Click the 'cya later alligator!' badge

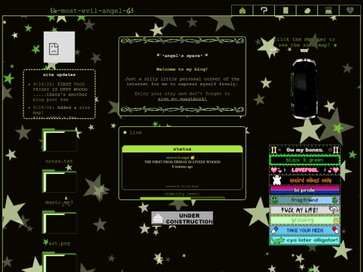(305, 240)
